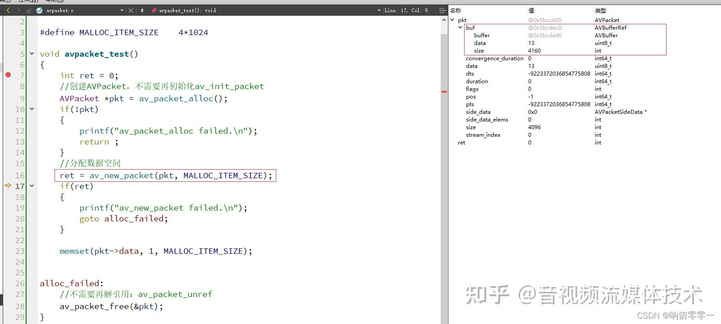Sort by the 名称 column header

pyautogui.click(x=456, y=10)
